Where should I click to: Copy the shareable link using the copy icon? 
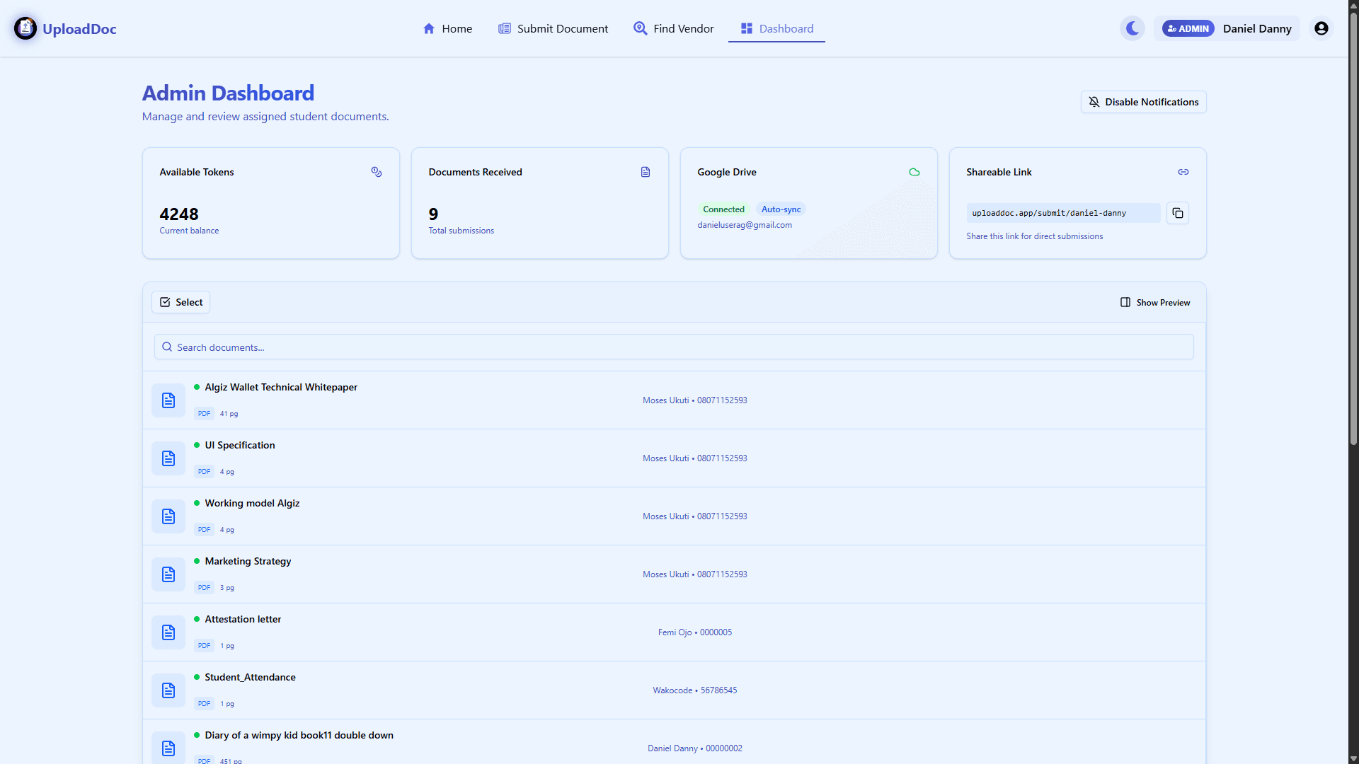coord(1177,213)
